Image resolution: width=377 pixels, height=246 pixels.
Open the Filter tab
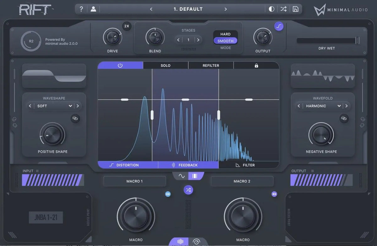point(248,165)
